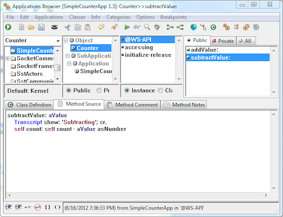This screenshot has width=283, height=217.
Task: Click the open folder toolbar icon
Action: click(x=31, y=27)
